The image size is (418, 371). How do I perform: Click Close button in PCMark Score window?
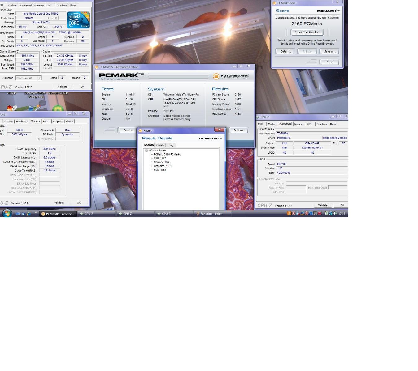click(x=330, y=62)
